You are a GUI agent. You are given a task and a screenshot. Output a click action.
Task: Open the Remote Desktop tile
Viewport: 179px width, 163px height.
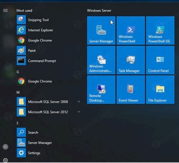coord(101,89)
